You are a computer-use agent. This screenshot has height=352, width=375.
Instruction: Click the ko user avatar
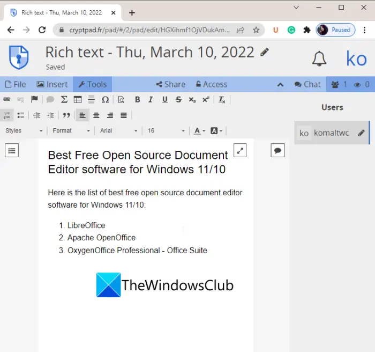pyautogui.click(x=356, y=58)
